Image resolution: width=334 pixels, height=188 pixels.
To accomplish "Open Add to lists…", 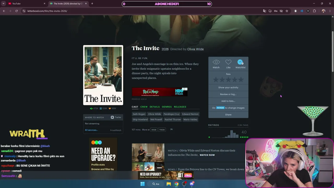I will click(228, 101).
